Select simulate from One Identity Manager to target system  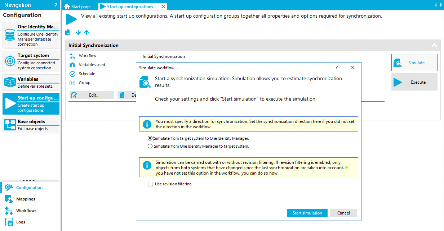pyautogui.click(x=198, y=146)
